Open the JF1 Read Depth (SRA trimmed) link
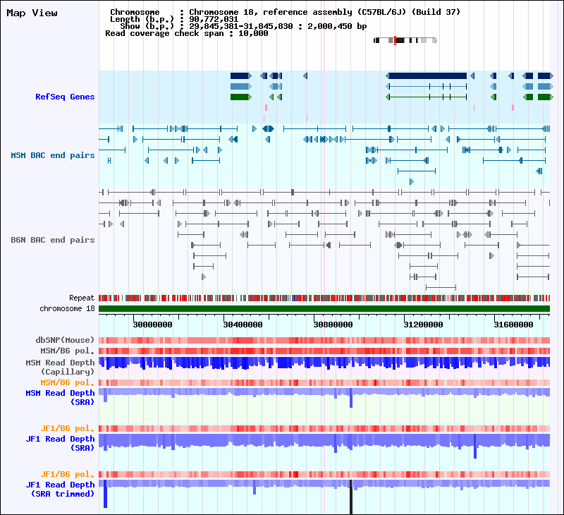 pos(60,489)
